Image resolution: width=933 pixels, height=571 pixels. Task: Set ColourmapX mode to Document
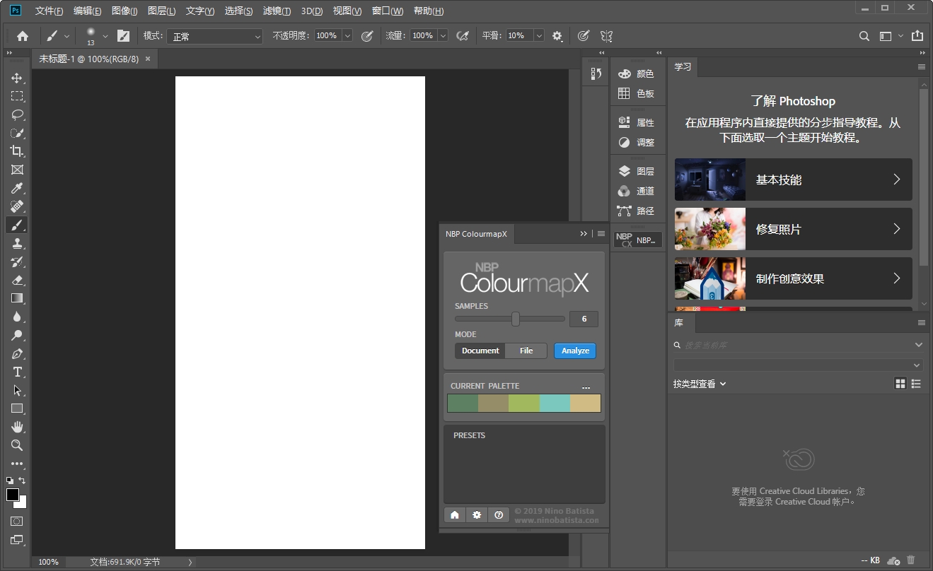pyautogui.click(x=480, y=351)
